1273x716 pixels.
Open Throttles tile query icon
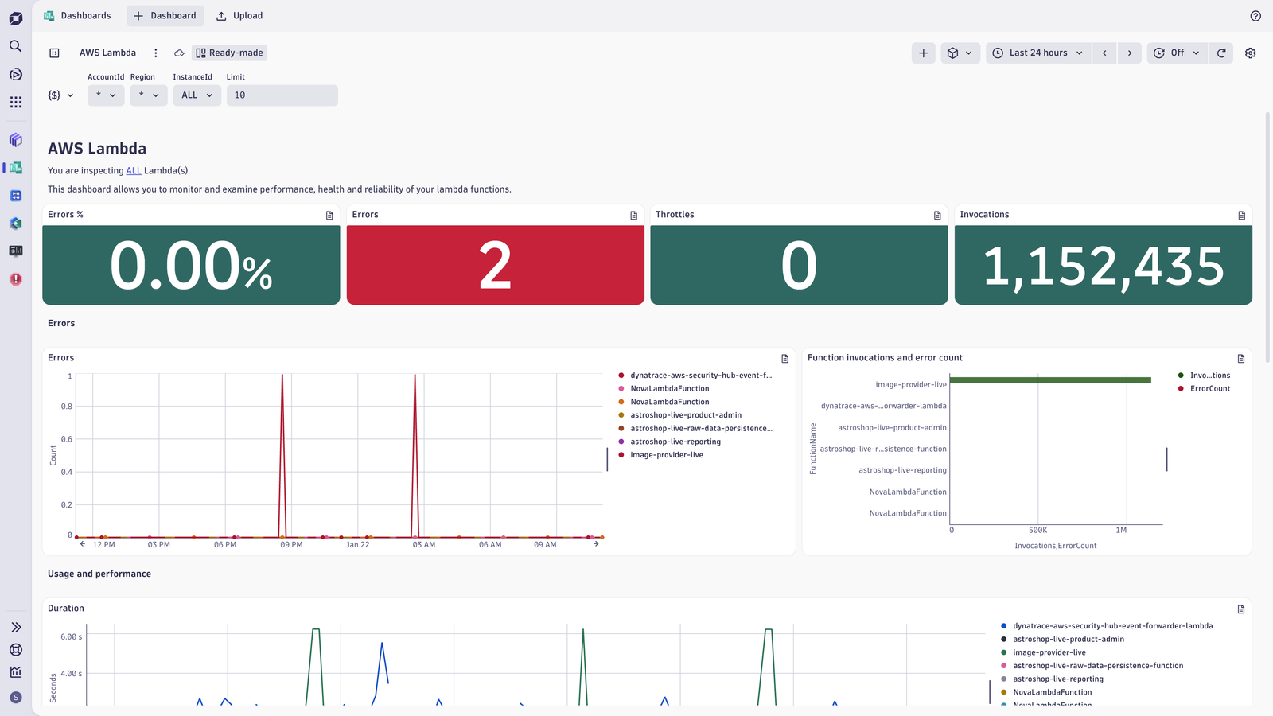[x=937, y=216]
